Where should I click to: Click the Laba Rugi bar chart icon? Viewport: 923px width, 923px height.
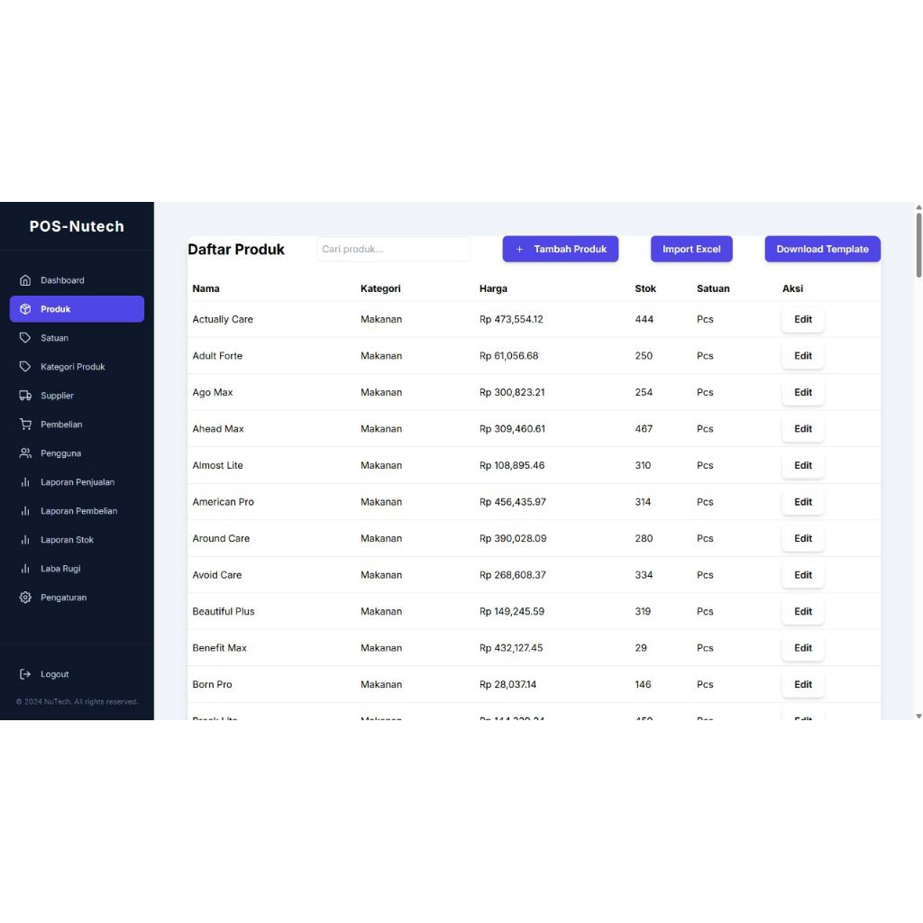(25, 569)
